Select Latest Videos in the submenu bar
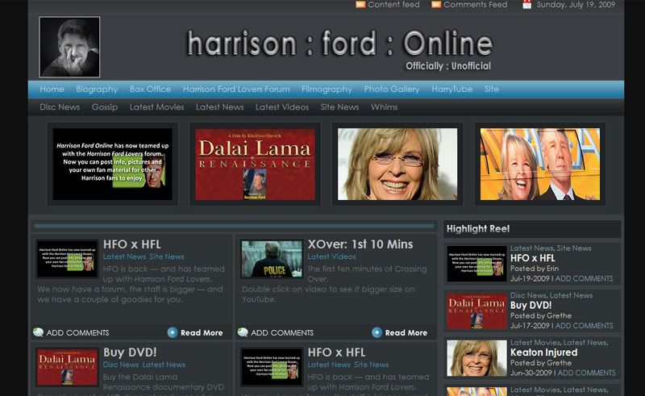The width and height of the screenshot is (645, 396). 281,107
